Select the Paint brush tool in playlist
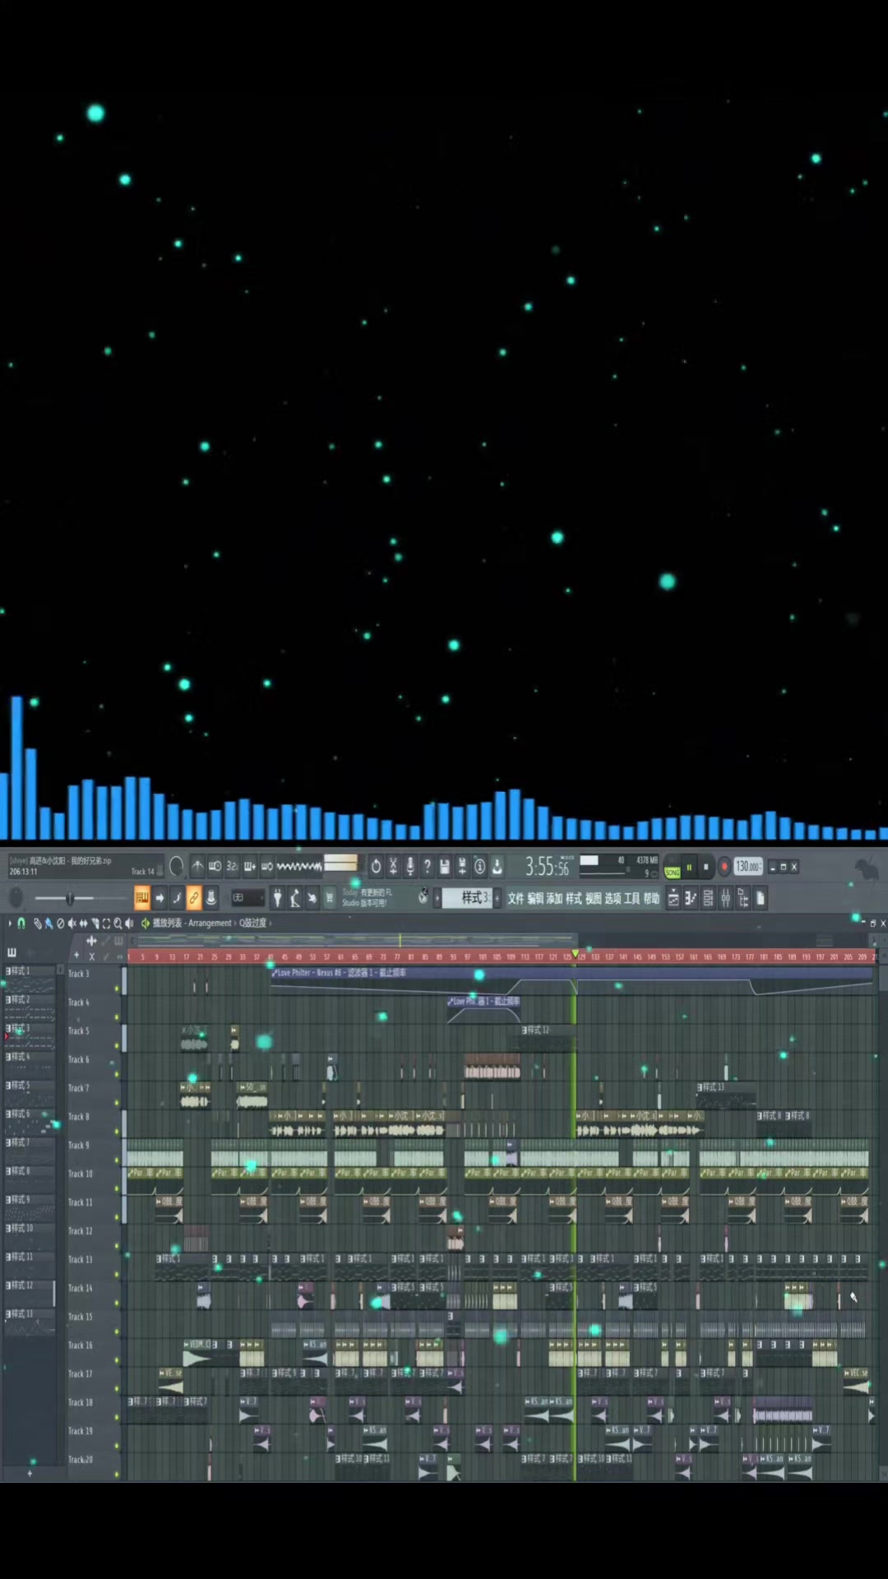Image resolution: width=888 pixels, height=1579 pixels. (49, 923)
